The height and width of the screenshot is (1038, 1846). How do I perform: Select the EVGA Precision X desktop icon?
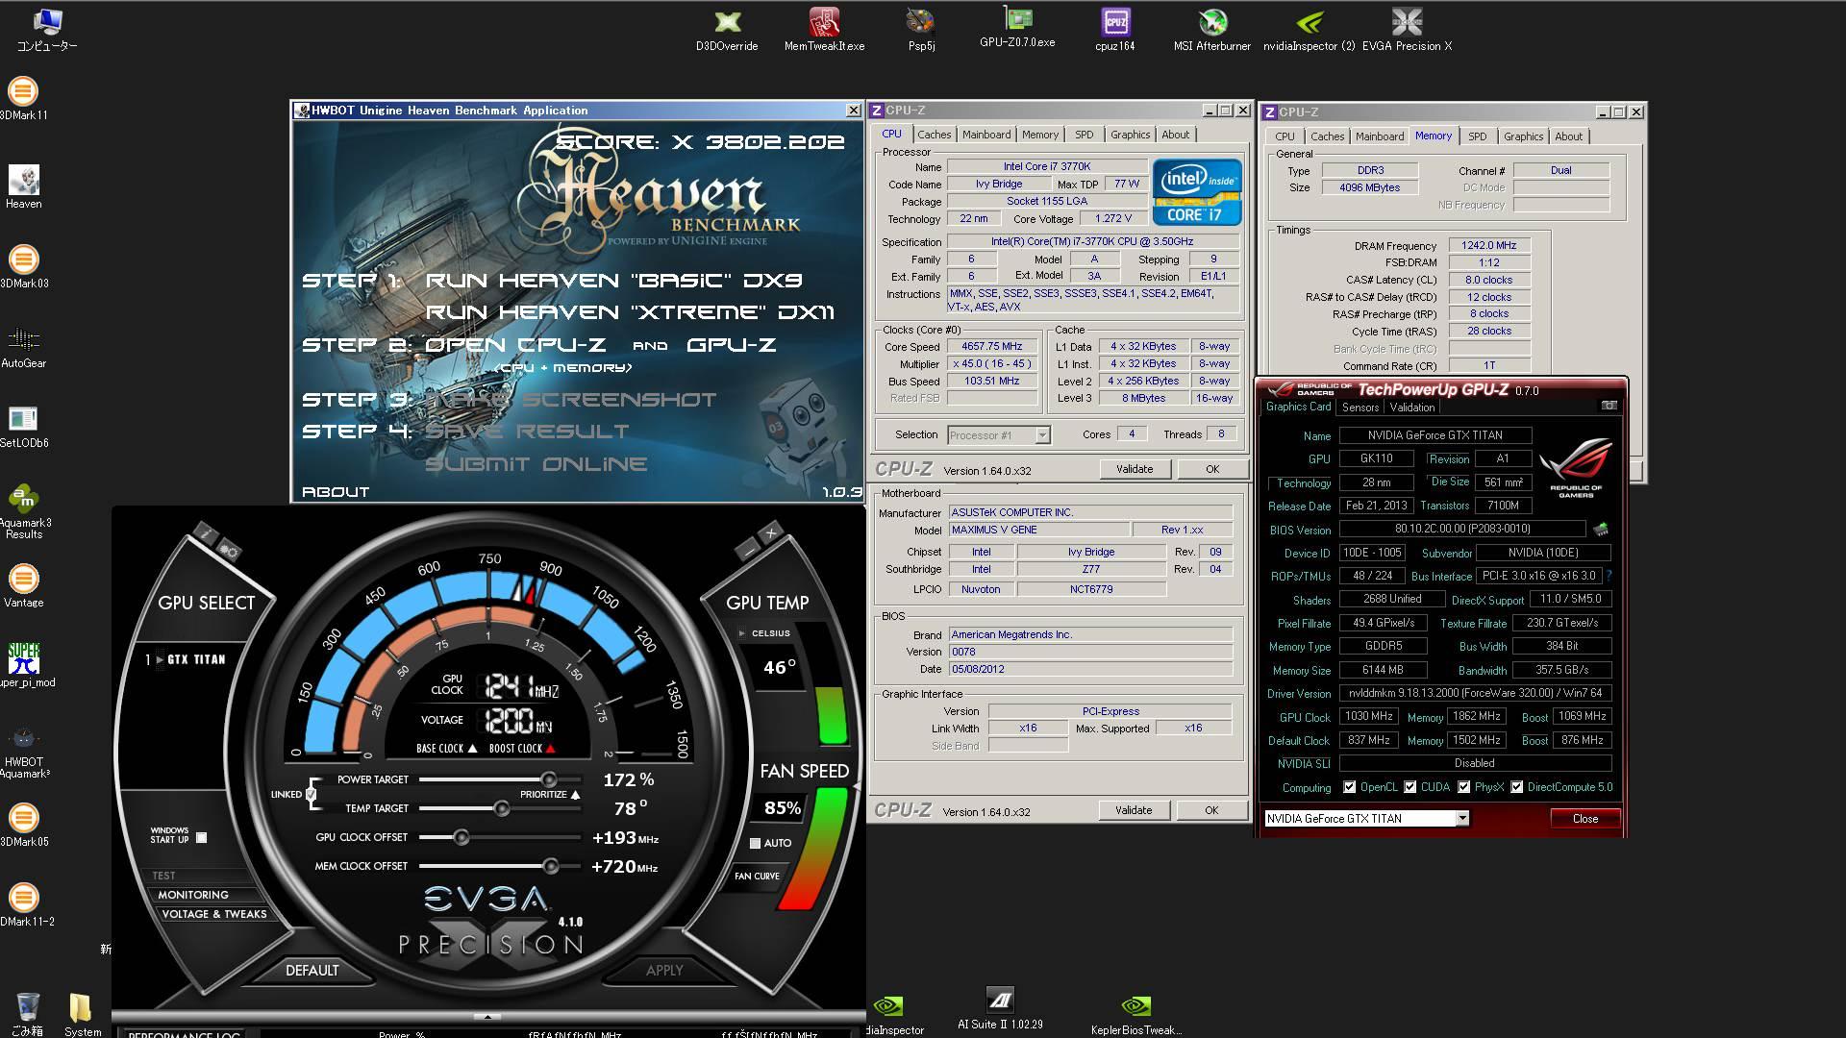[x=1407, y=29]
